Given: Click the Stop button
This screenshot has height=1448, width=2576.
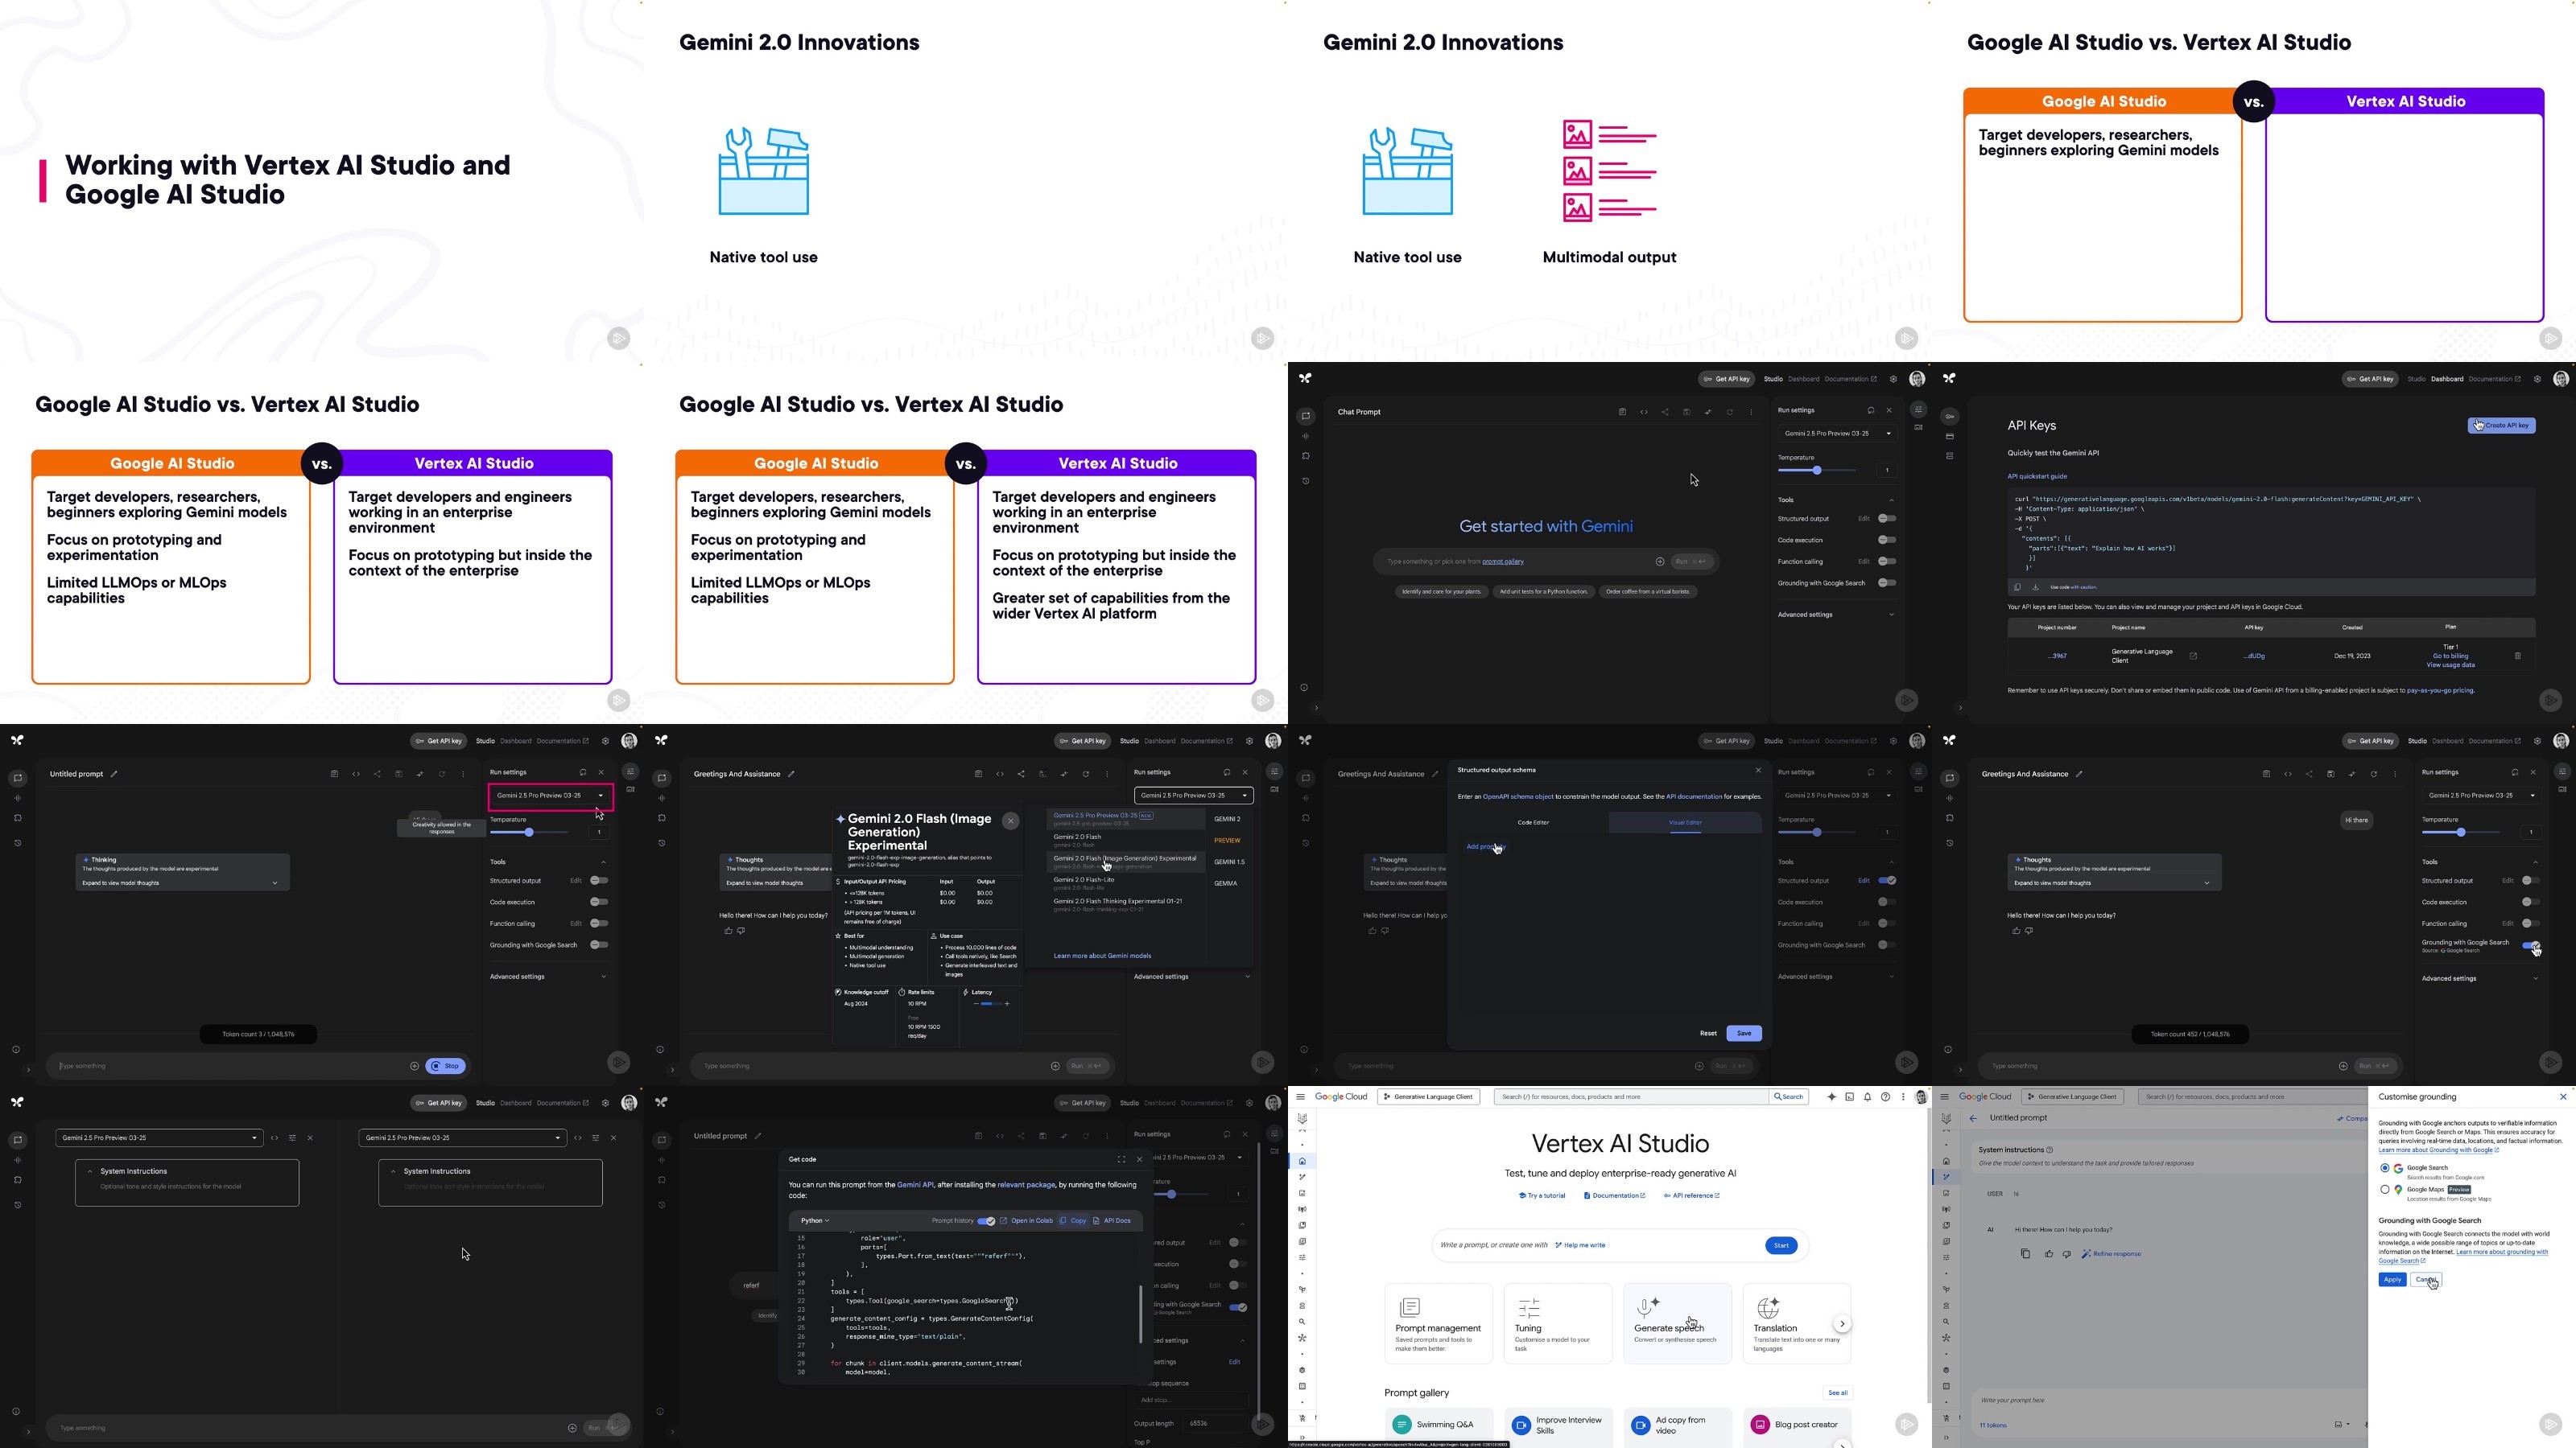Looking at the screenshot, I should (445, 1066).
